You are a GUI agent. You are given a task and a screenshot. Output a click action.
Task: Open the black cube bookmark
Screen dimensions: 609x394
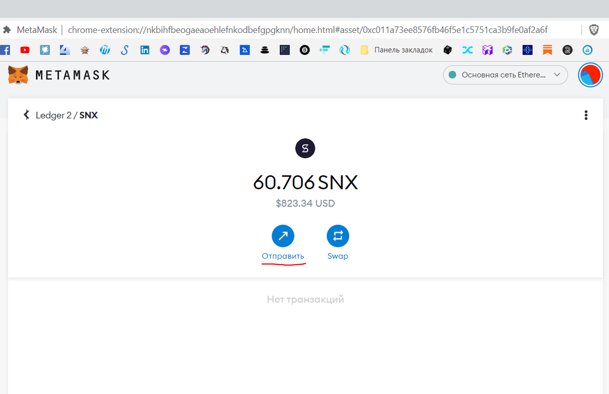(448, 50)
